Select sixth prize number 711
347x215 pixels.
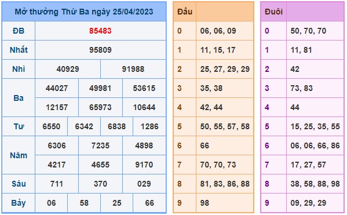point(57,184)
